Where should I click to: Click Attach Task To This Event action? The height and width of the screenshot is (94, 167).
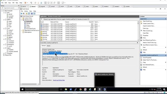(x=150, y=60)
